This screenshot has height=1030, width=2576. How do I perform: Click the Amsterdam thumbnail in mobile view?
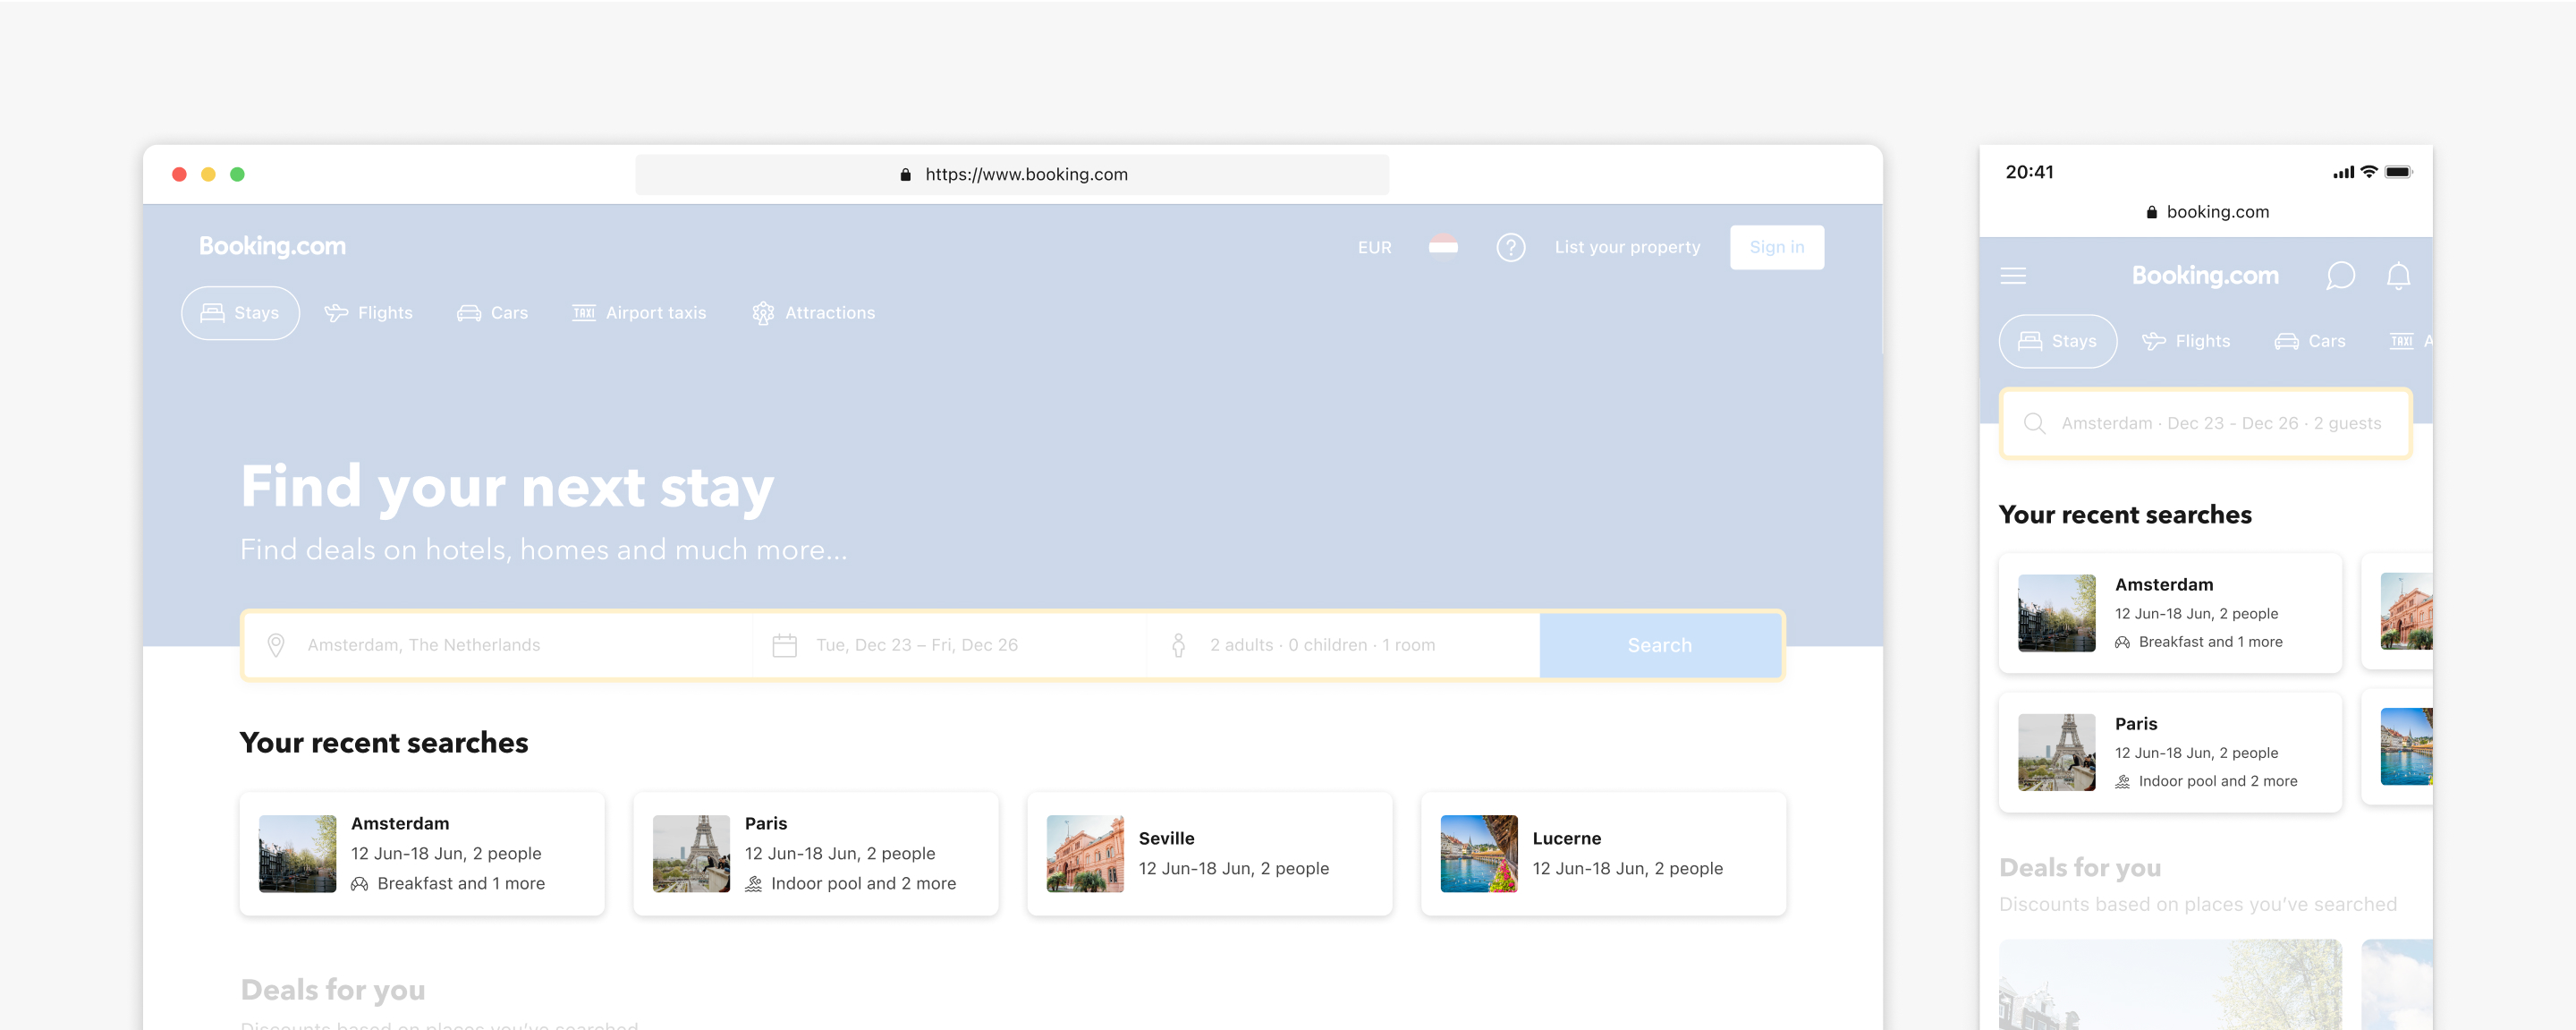(2056, 613)
